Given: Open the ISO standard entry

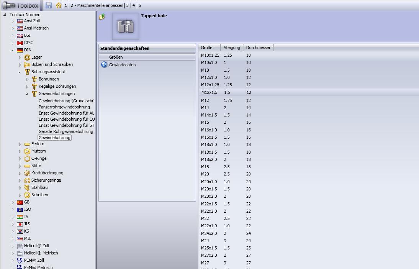Looking at the screenshot, I should point(27,210).
